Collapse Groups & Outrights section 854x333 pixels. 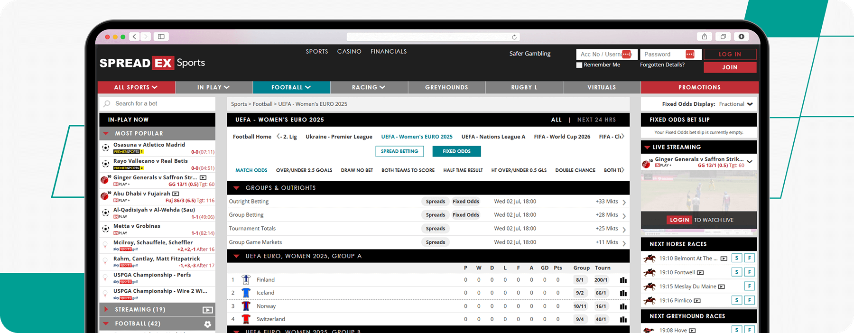tap(236, 188)
